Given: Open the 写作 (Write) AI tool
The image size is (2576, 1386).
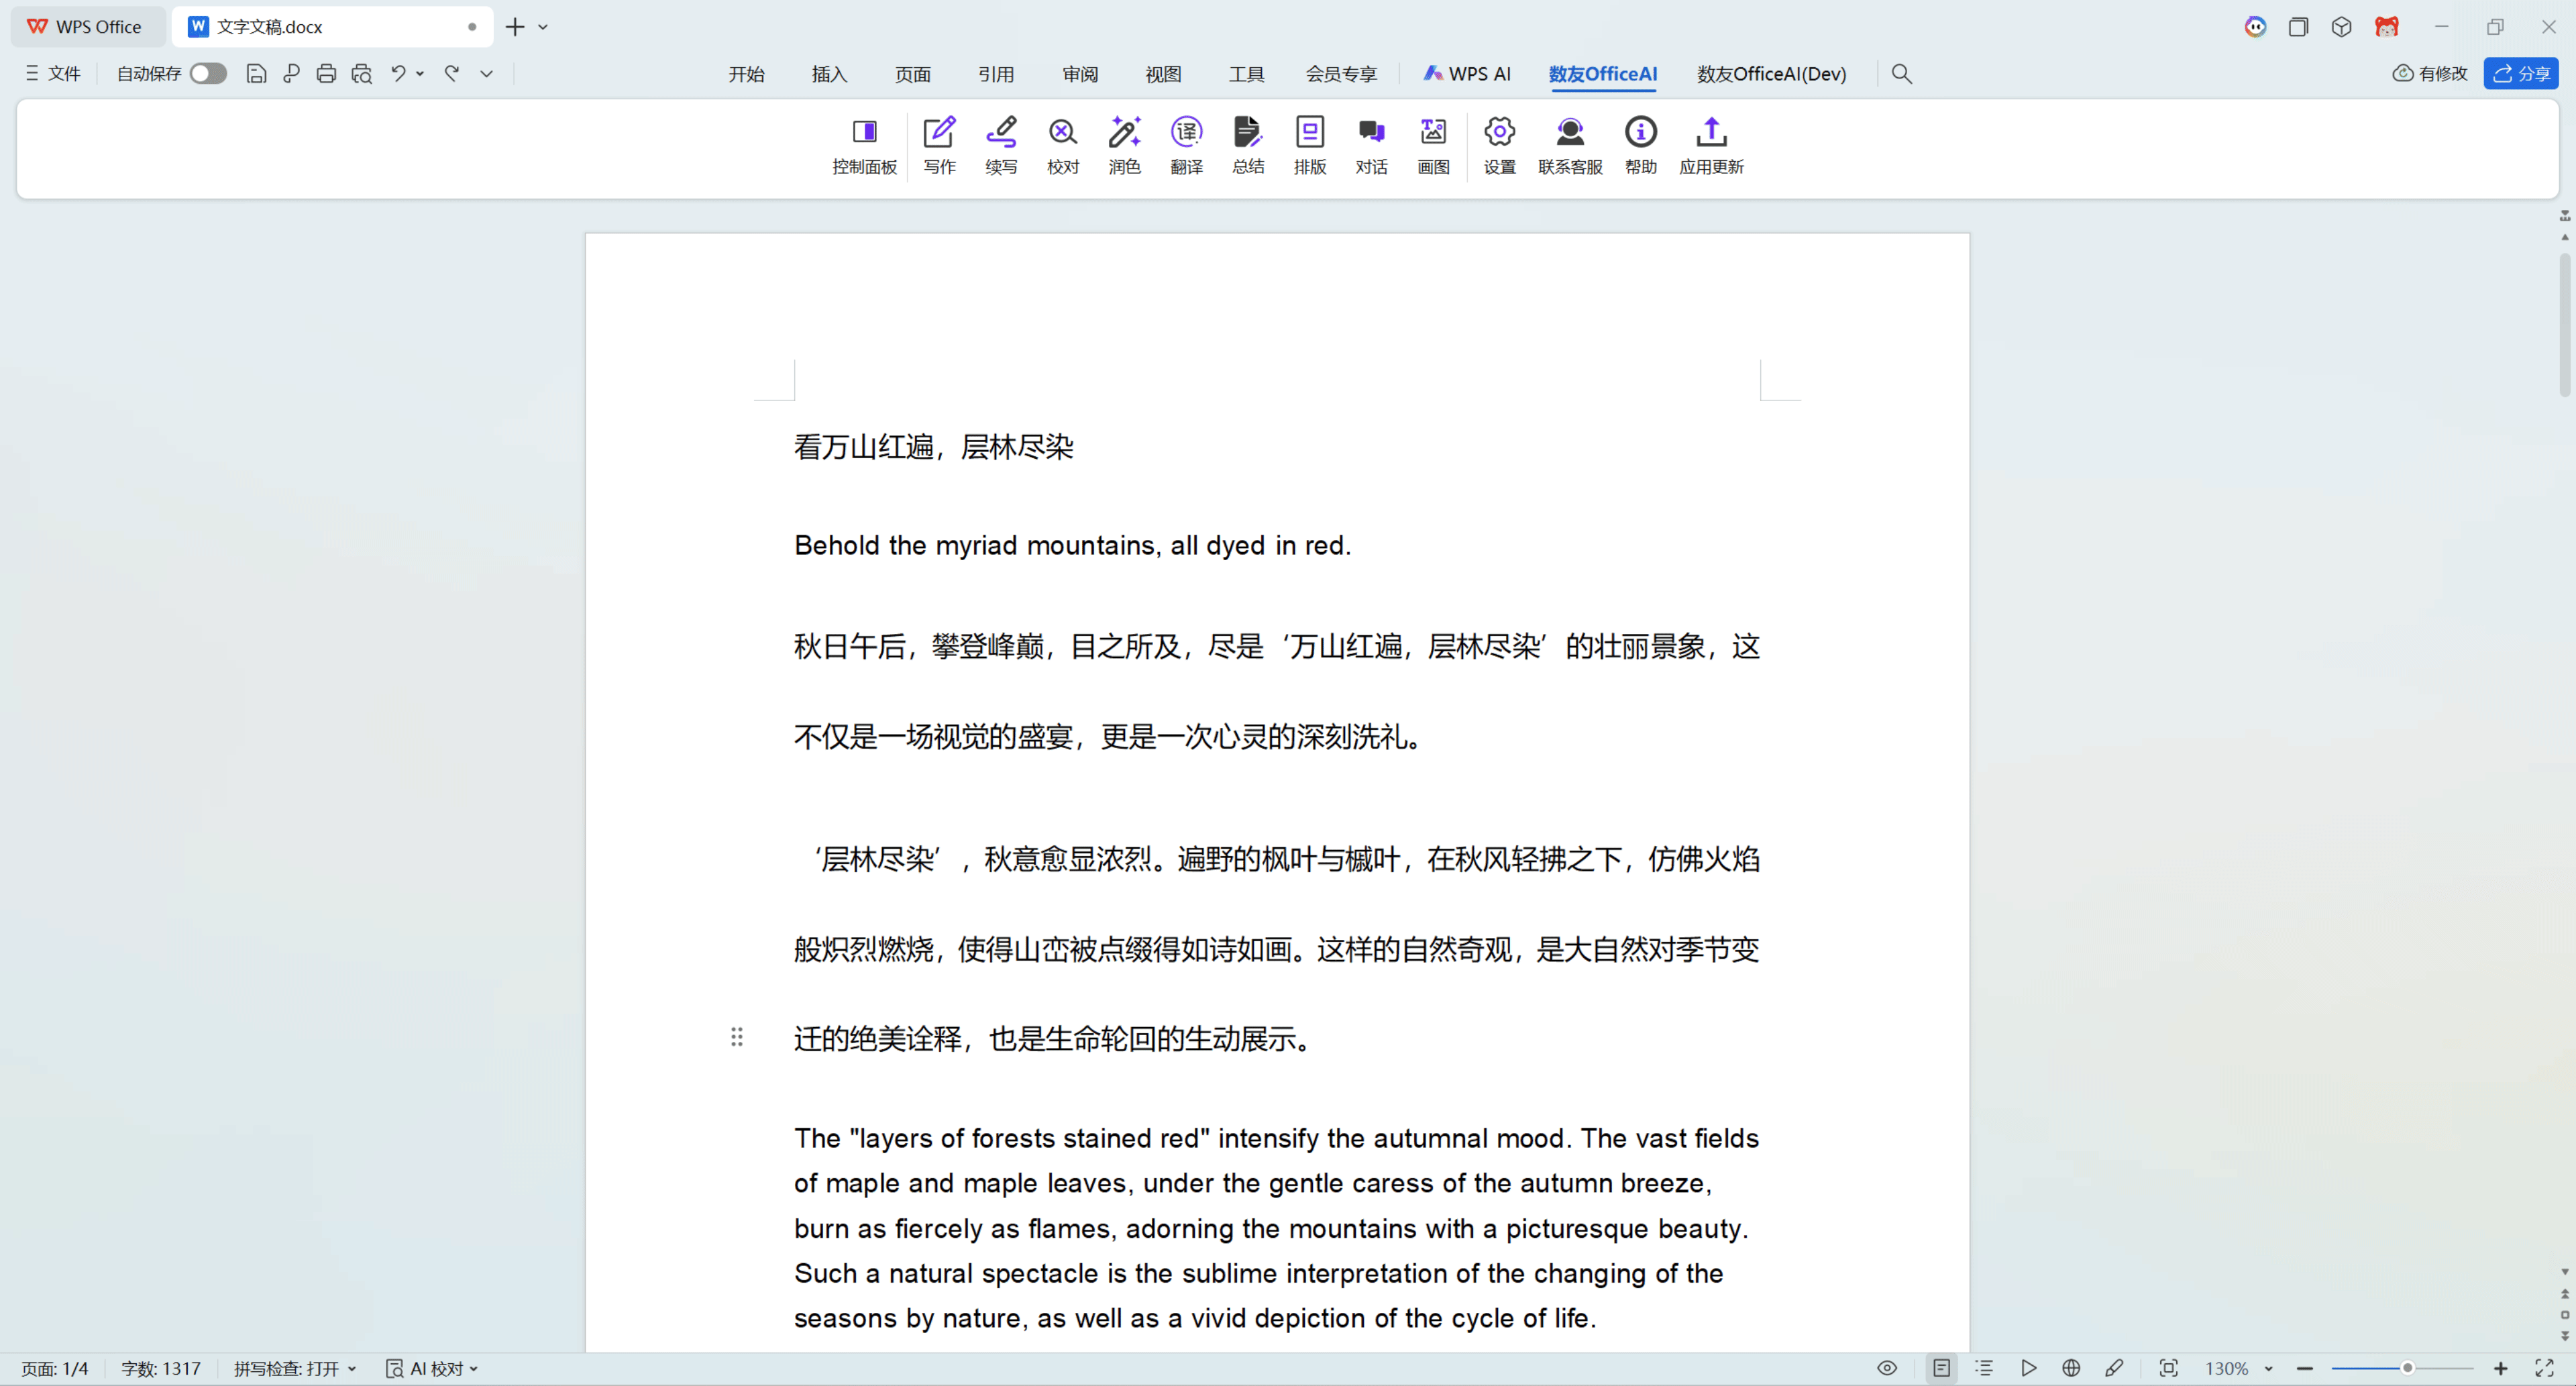Looking at the screenshot, I should 939,144.
